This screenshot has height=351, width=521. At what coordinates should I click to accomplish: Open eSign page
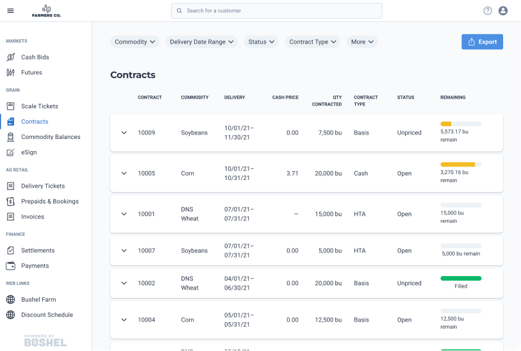tap(29, 152)
